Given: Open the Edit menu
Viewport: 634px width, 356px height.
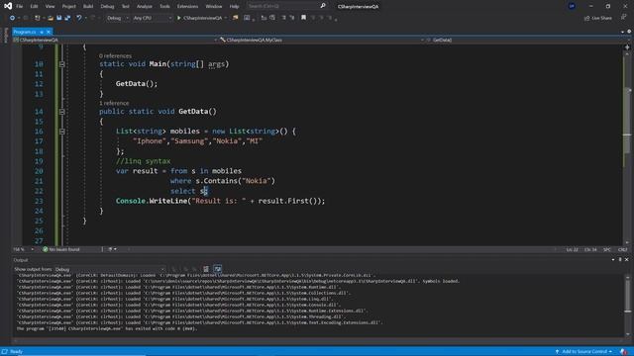Looking at the screenshot, I should (x=34, y=6).
